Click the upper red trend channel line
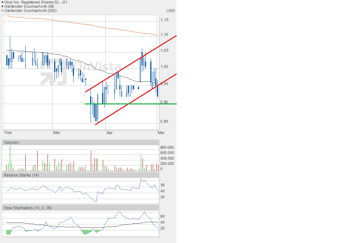The image size is (338, 243). pos(131,64)
